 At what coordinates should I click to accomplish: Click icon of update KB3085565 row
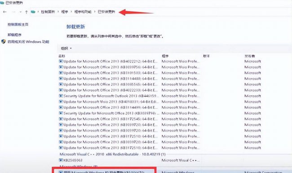pos(61,84)
